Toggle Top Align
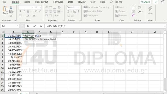Viewport: 167px width, 94px height. [46, 7]
